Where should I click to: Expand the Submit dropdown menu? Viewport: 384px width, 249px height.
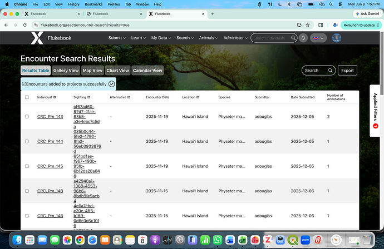coord(117,38)
